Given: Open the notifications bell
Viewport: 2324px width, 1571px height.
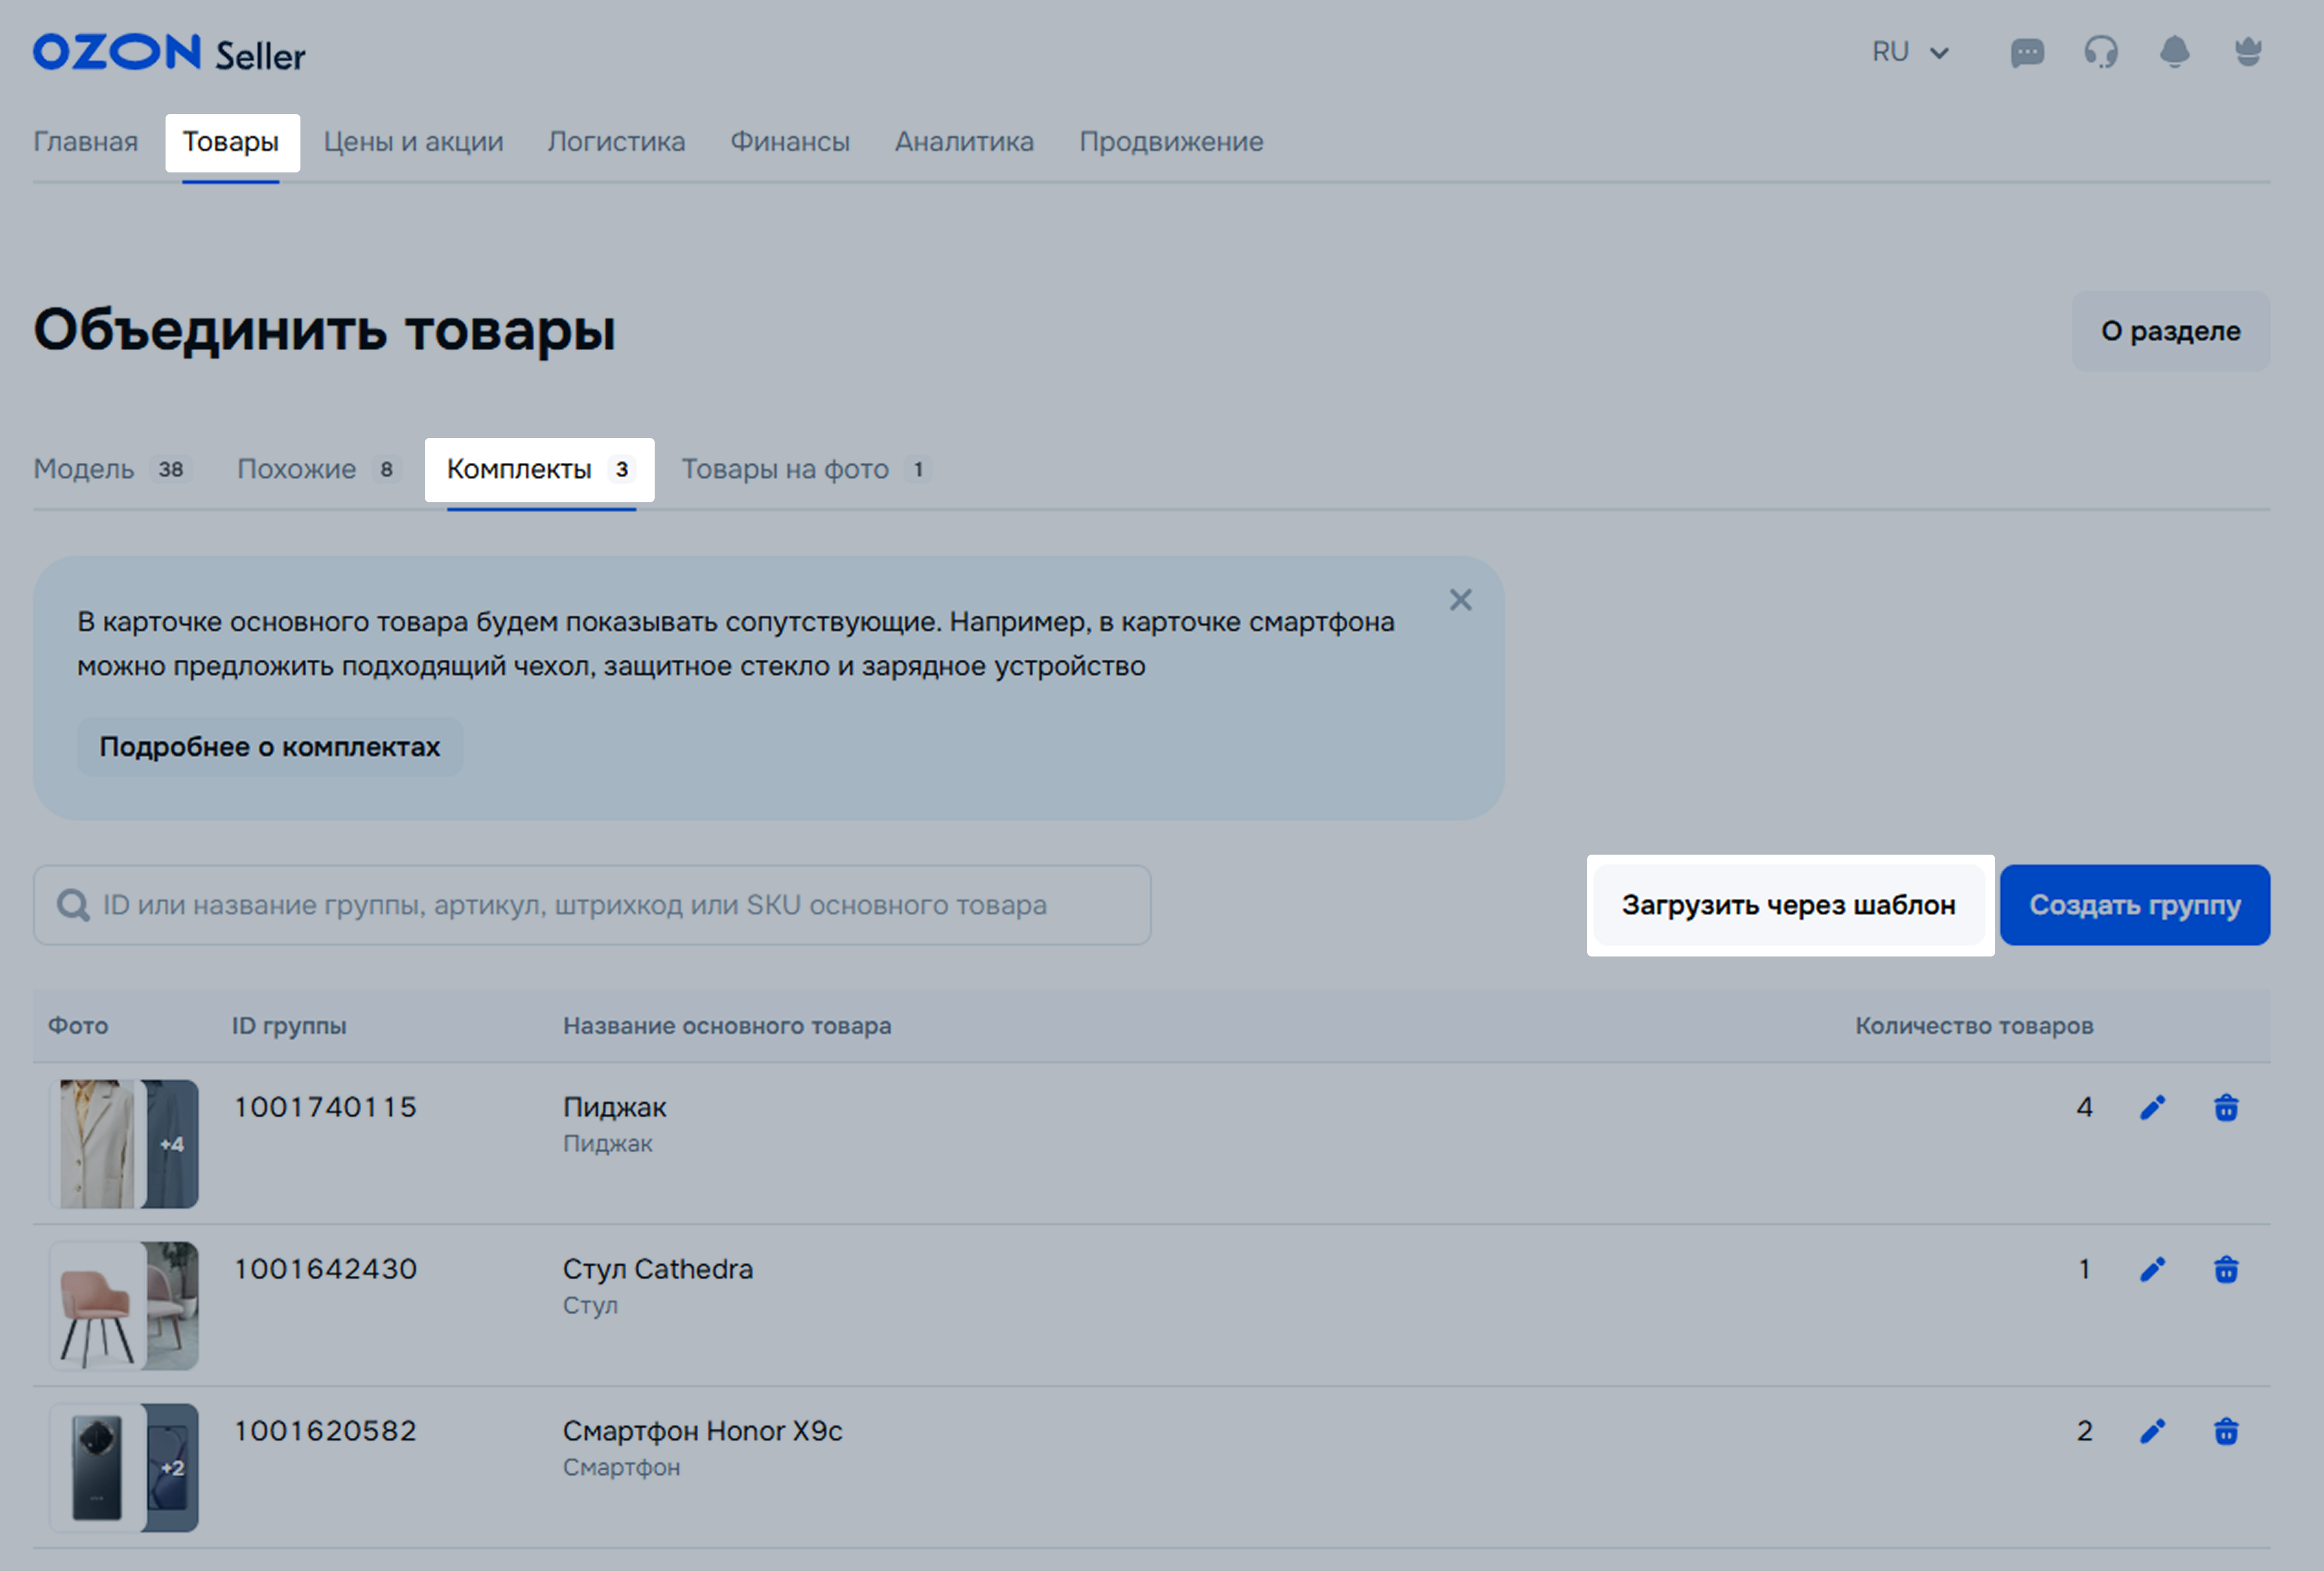Looking at the screenshot, I should [2174, 52].
